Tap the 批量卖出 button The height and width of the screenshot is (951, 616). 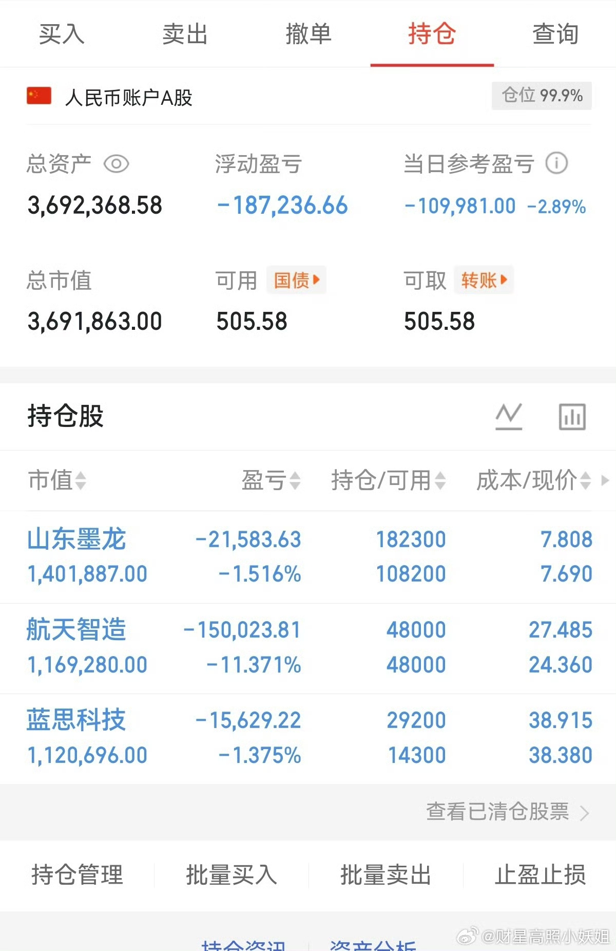(x=386, y=874)
